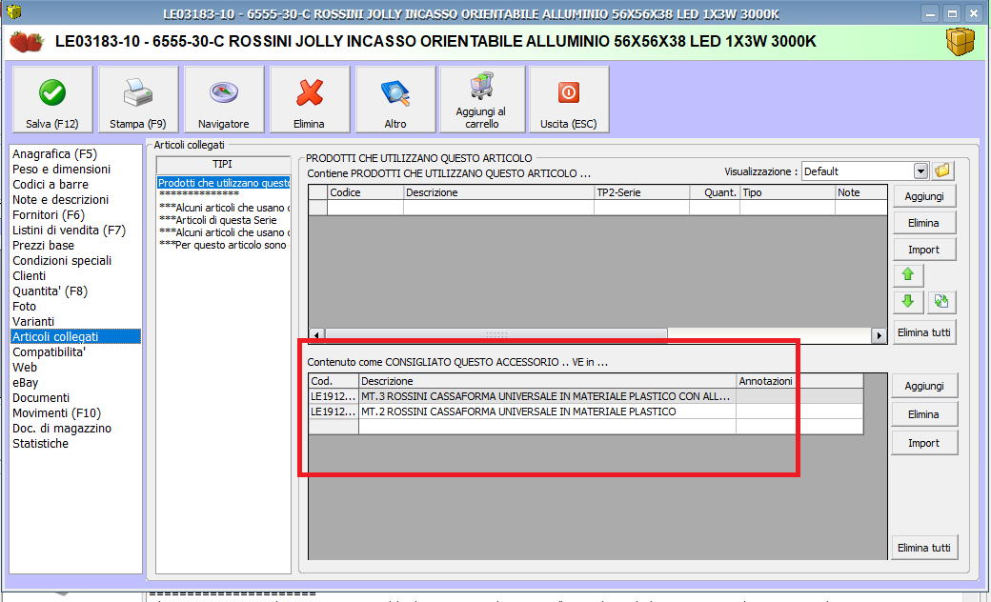This screenshot has height=602, width=991.
Task: Click the Quant. column header
Action: [x=714, y=192]
